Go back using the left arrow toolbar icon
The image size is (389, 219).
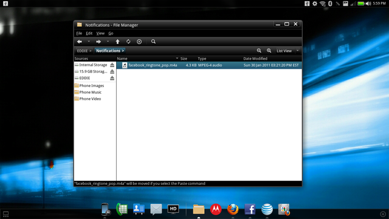click(80, 41)
